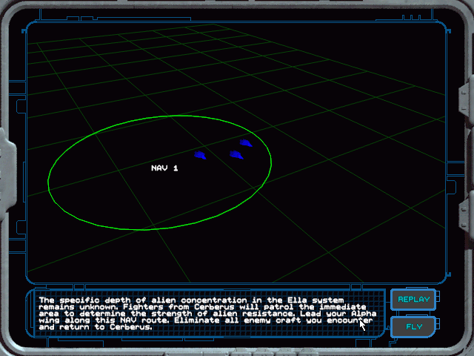Click the bracket below the map's bottom center
Screen dimensions: 474x356
pos(237,284)
